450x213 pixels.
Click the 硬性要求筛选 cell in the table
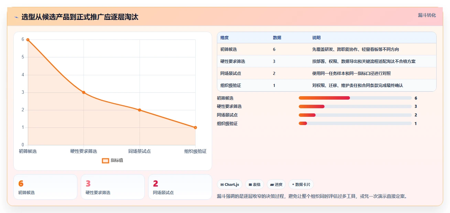233,61
